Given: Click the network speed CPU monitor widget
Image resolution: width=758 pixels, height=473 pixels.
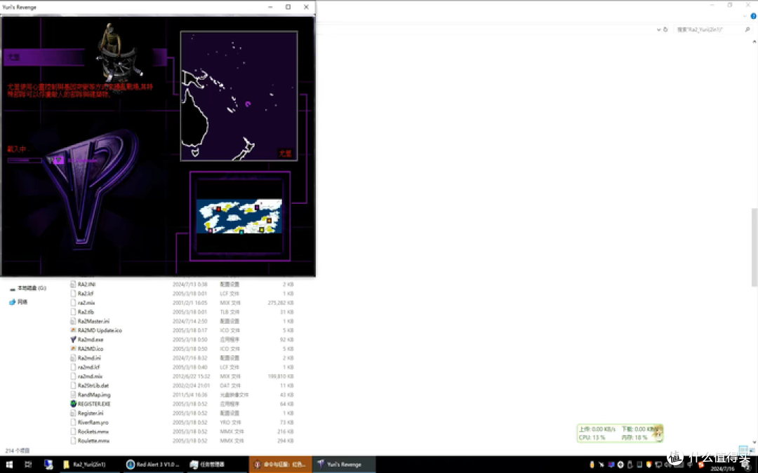Looking at the screenshot, I should pyautogui.click(x=619, y=433).
